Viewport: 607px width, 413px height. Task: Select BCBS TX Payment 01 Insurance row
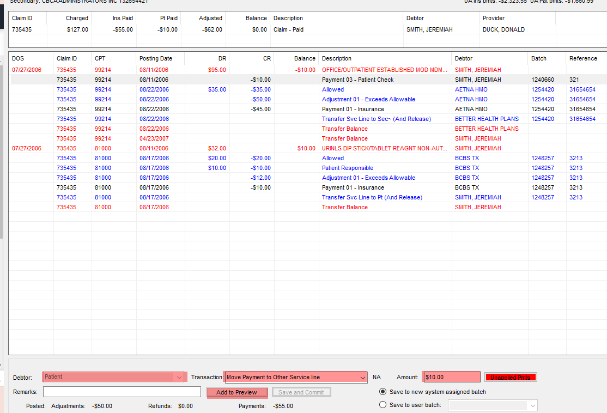308,187
